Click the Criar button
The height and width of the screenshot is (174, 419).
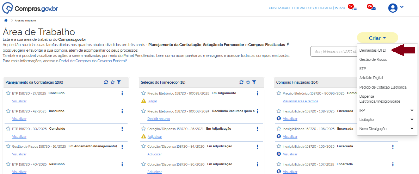(377, 38)
